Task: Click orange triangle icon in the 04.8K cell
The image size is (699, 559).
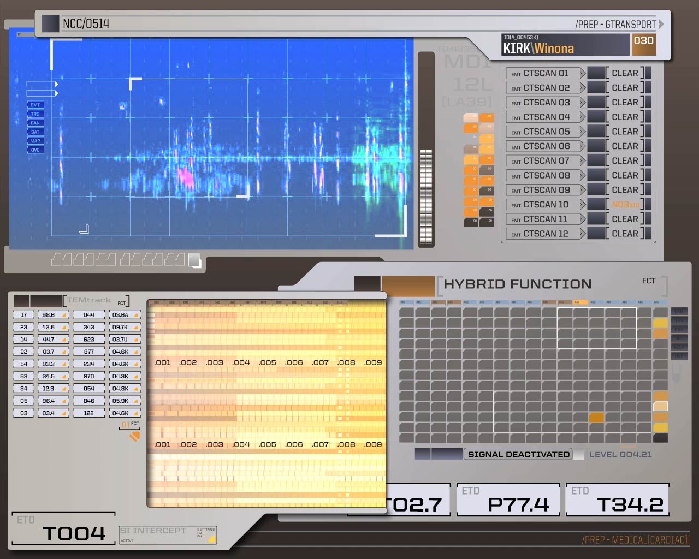Action: 135,389
